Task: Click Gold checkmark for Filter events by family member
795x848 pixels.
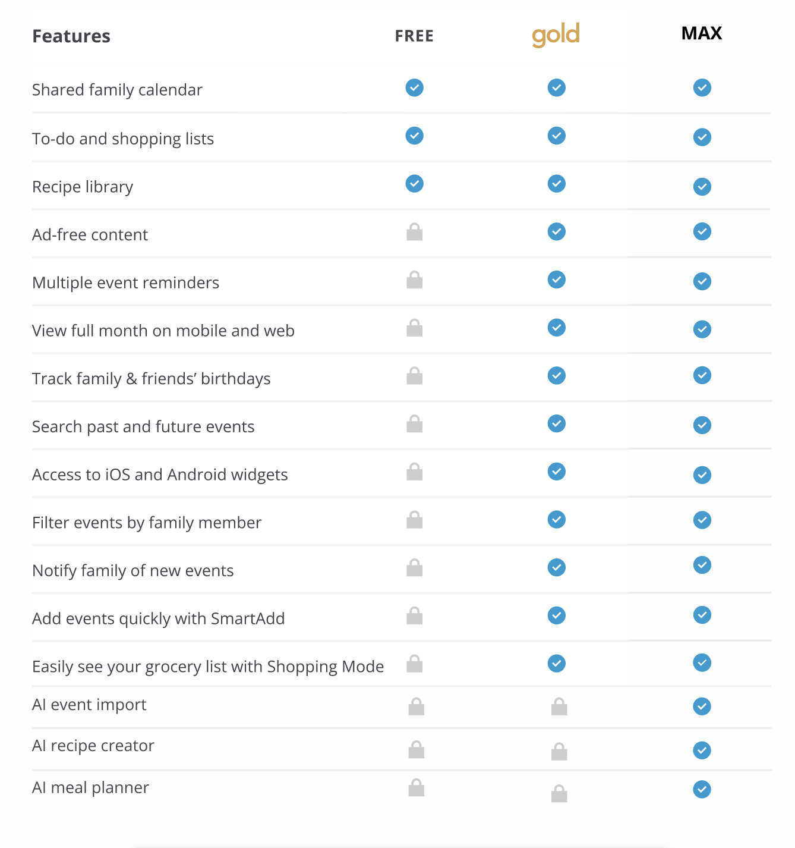Action: [x=557, y=520]
